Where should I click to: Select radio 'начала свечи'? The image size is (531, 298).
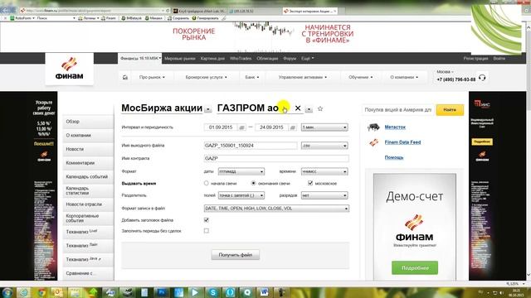(207, 183)
